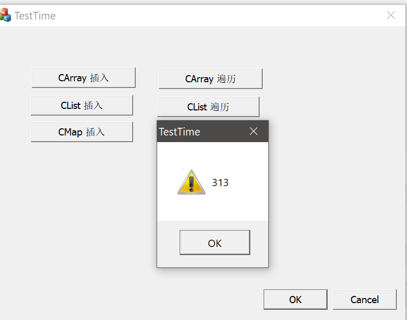407x320 pixels.
Task: Click the dark message box title TestTime
Action: 180,131
